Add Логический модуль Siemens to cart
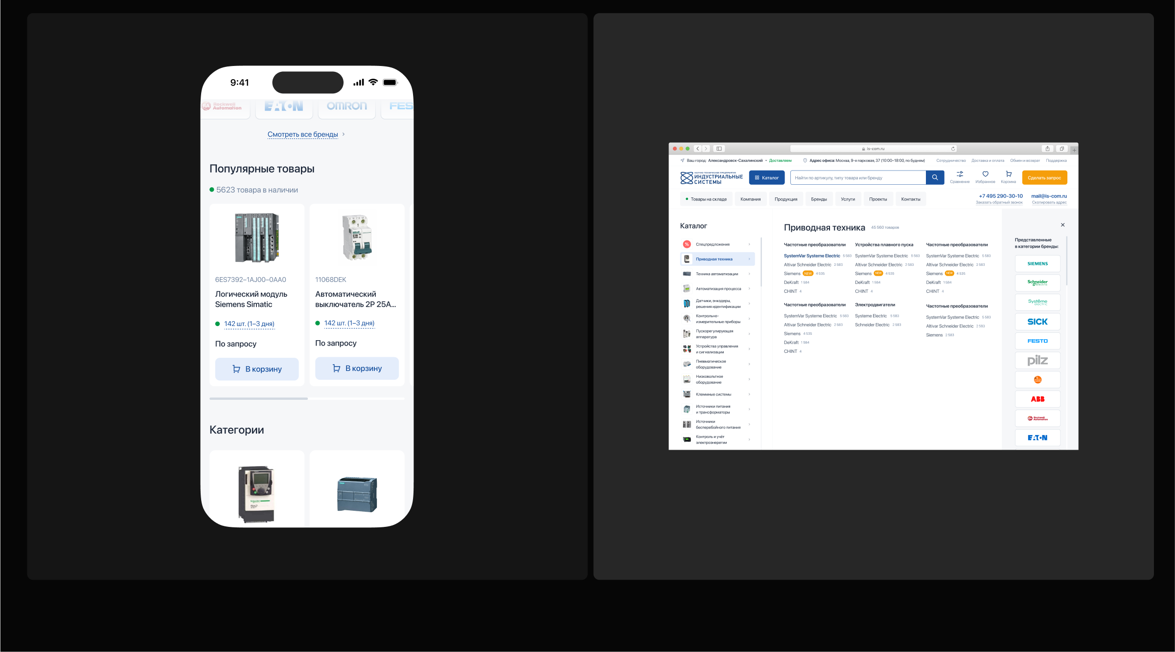This screenshot has width=1175, height=652. pyautogui.click(x=257, y=369)
